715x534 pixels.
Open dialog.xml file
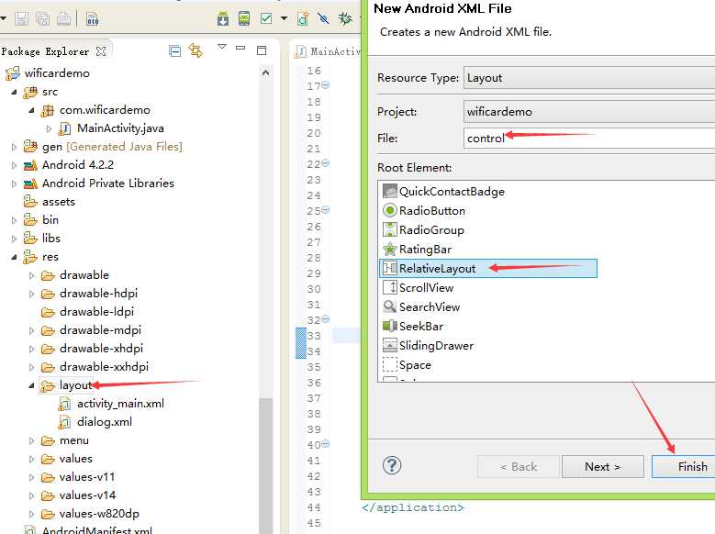105,422
